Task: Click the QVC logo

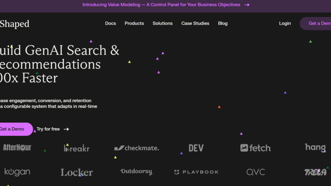Action: tap(255, 172)
